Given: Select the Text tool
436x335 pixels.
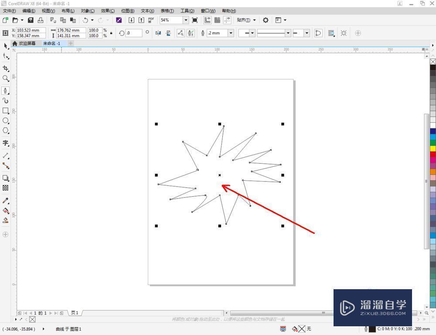Looking at the screenshot, I should pos(6,143).
